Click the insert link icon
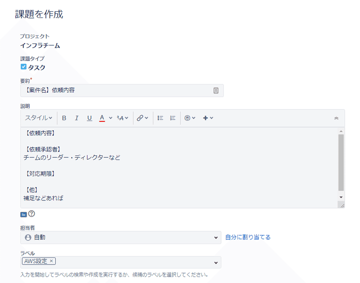 pyautogui.click(x=140, y=118)
